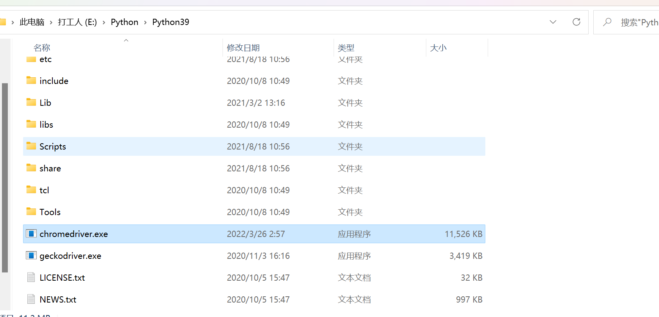Expand chevron before 此电脑 breadcrumb
The height and width of the screenshot is (317, 659).
13,22
